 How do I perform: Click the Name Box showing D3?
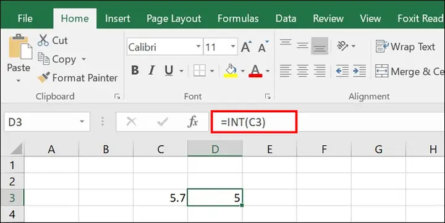[47, 122]
